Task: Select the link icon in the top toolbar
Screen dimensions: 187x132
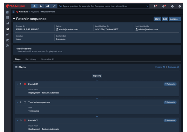Action: tap(54, 6)
